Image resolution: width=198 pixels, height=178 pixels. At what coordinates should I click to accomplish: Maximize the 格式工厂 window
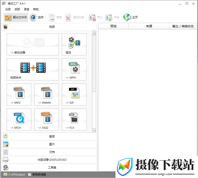point(187,4)
